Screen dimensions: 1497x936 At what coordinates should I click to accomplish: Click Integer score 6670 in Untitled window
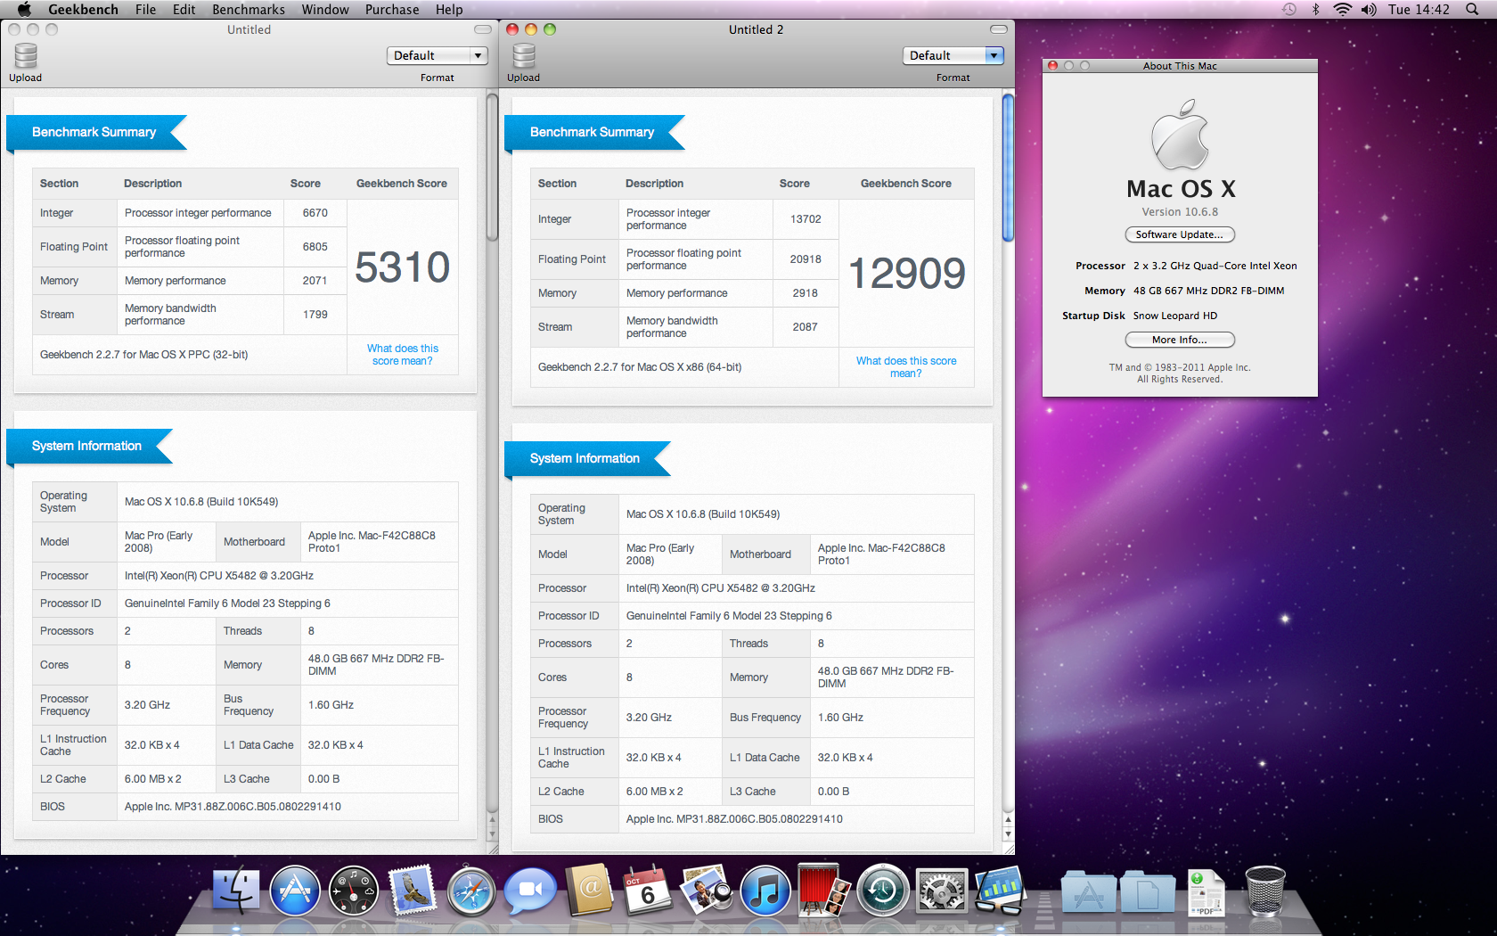tap(315, 213)
